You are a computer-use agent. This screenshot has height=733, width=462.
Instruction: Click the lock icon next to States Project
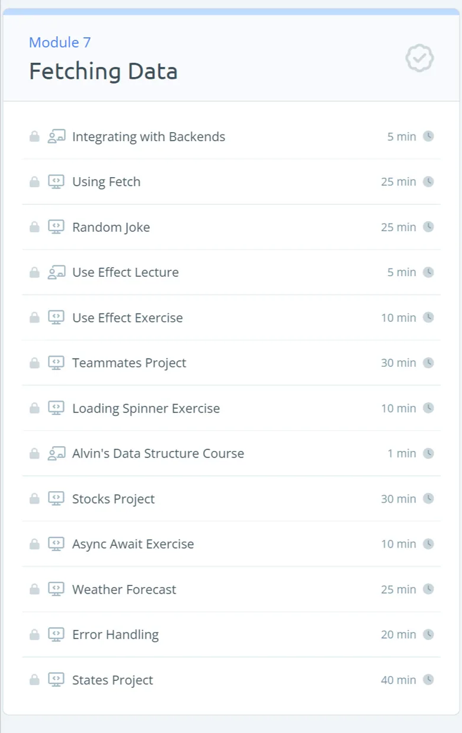(x=34, y=680)
